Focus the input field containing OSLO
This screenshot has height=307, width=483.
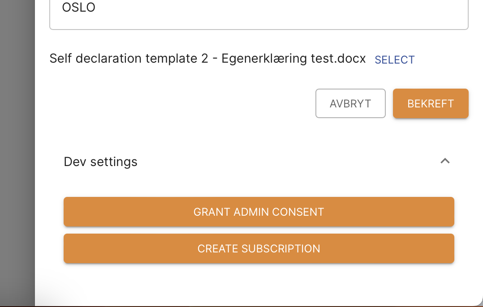click(x=259, y=13)
